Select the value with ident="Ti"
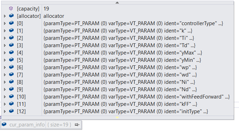Image resolution: width=239 pixels, height=131 pixels. click(x=119, y=38)
